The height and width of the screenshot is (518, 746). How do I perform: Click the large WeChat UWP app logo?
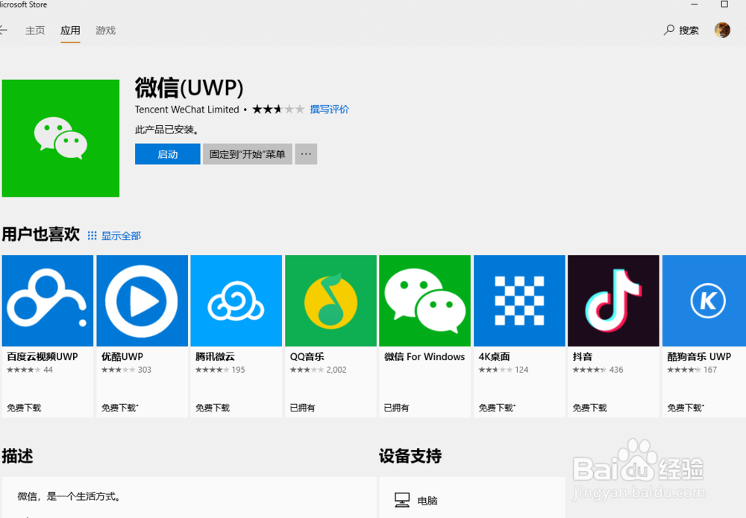point(61,139)
